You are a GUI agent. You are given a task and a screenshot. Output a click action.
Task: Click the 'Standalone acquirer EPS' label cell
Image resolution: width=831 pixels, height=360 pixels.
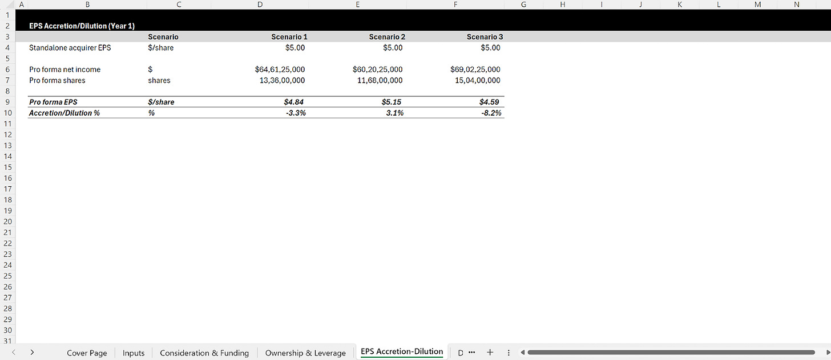pos(70,48)
